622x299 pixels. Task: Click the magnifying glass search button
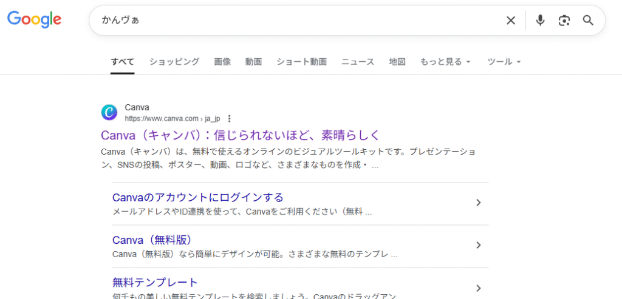[x=588, y=21]
